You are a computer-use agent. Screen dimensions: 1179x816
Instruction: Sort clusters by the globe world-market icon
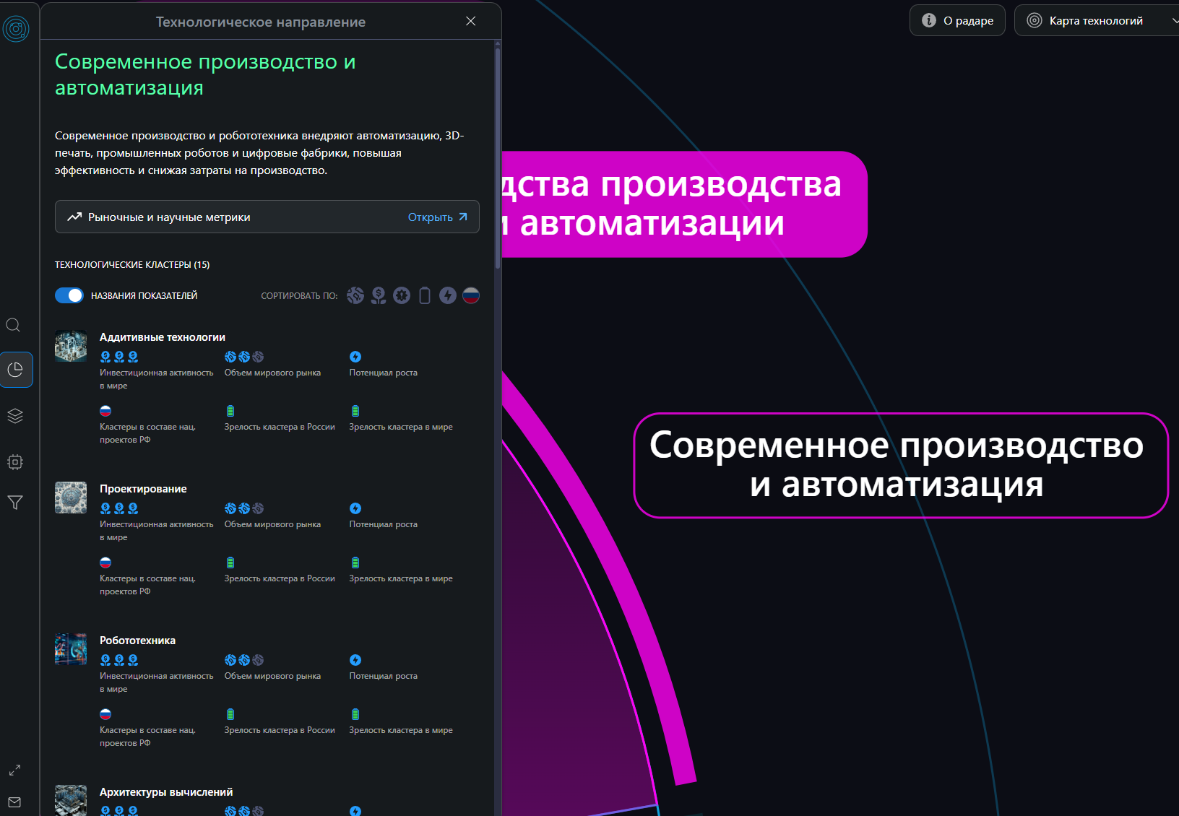point(355,295)
